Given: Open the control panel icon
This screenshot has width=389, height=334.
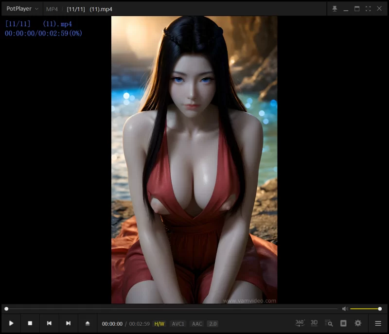Looking at the screenshot, I should coord(343,323).
